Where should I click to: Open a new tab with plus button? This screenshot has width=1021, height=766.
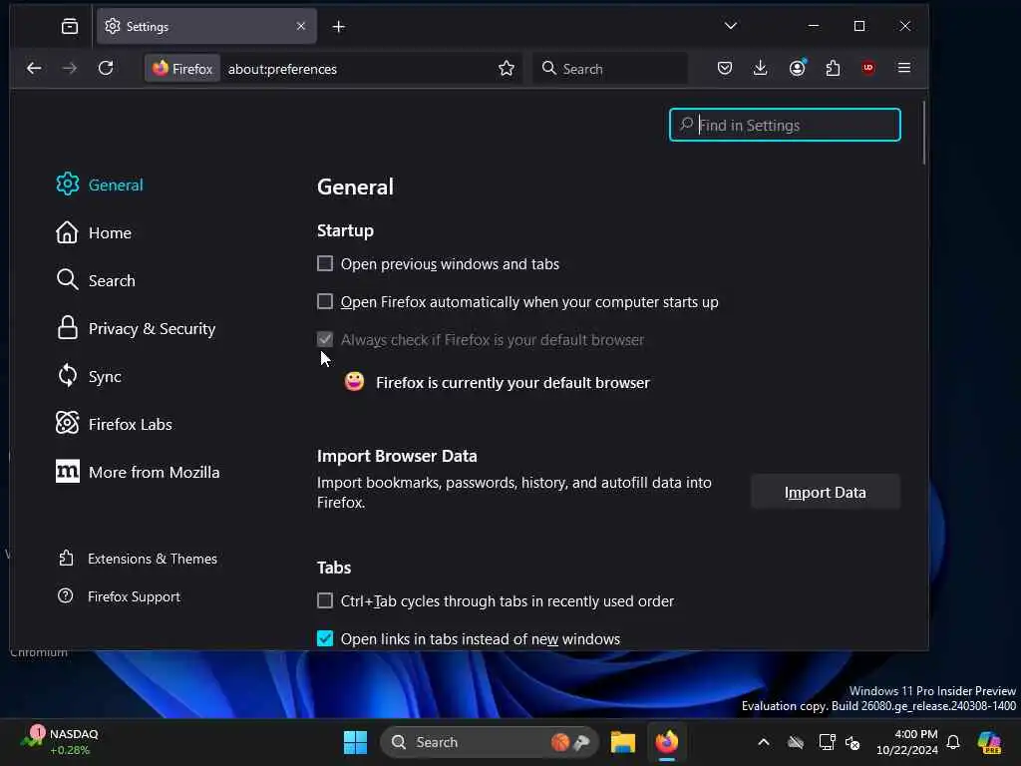click(339, 27)
